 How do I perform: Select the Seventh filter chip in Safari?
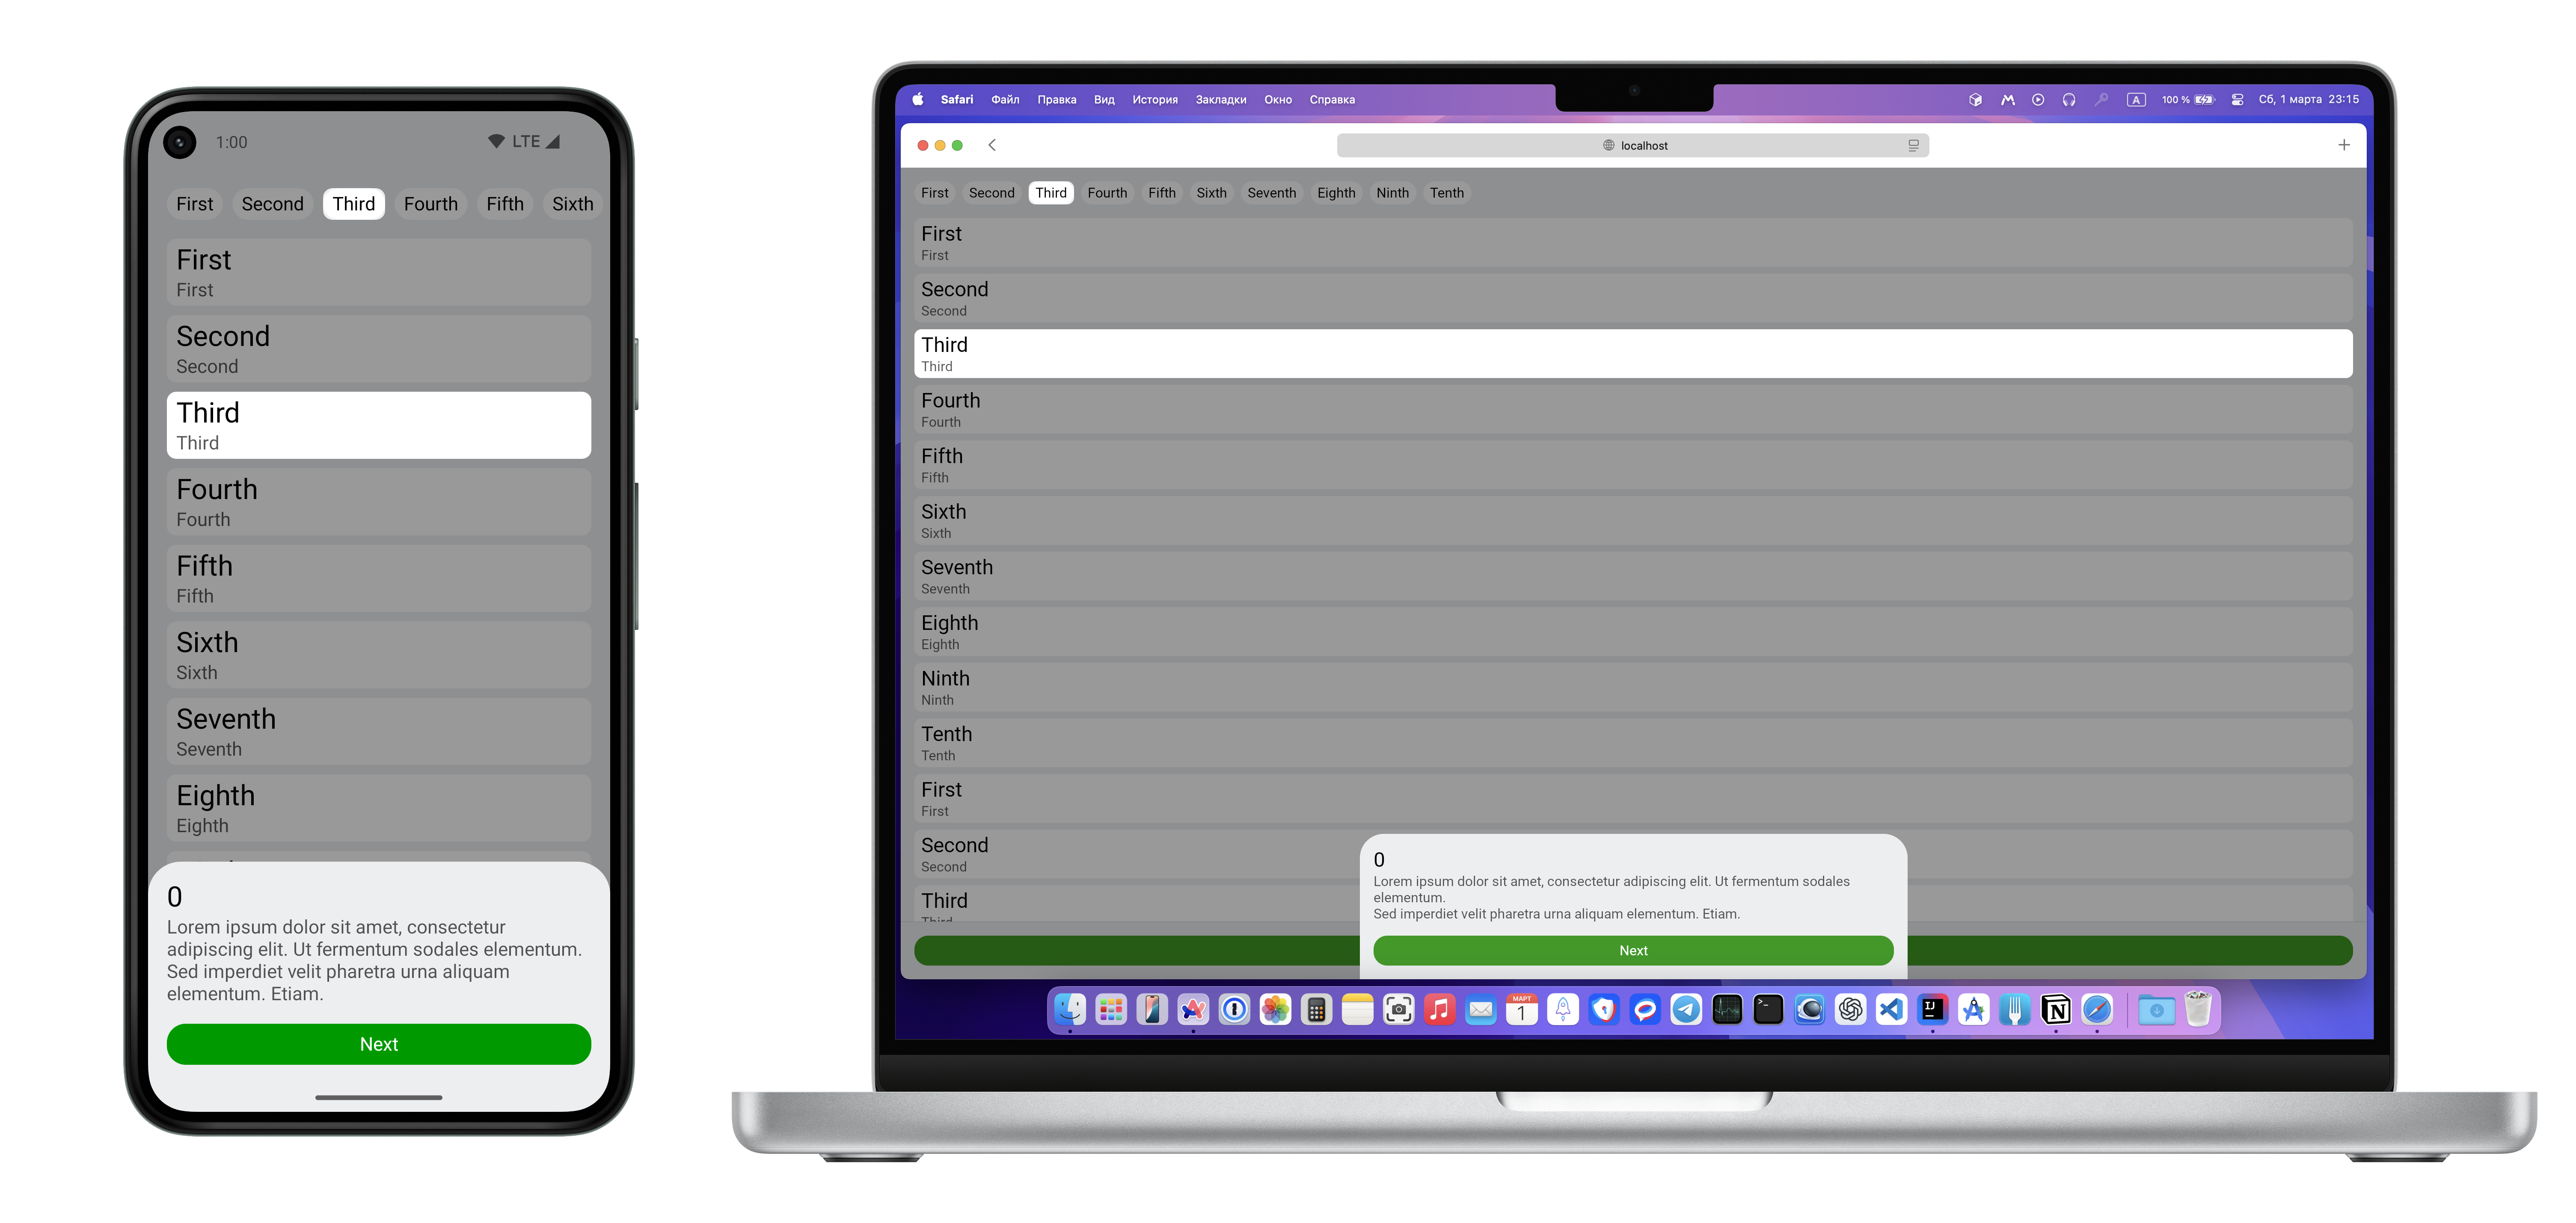tap(1271, 193)
